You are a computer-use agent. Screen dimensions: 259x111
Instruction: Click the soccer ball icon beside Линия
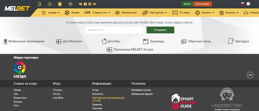[67, 13]
